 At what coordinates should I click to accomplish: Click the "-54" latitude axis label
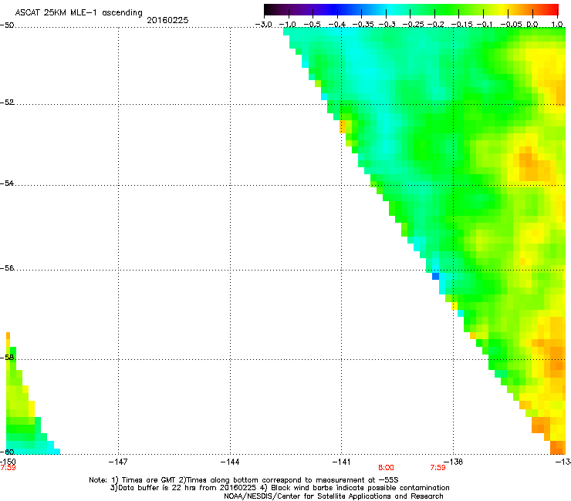point(7,183)
